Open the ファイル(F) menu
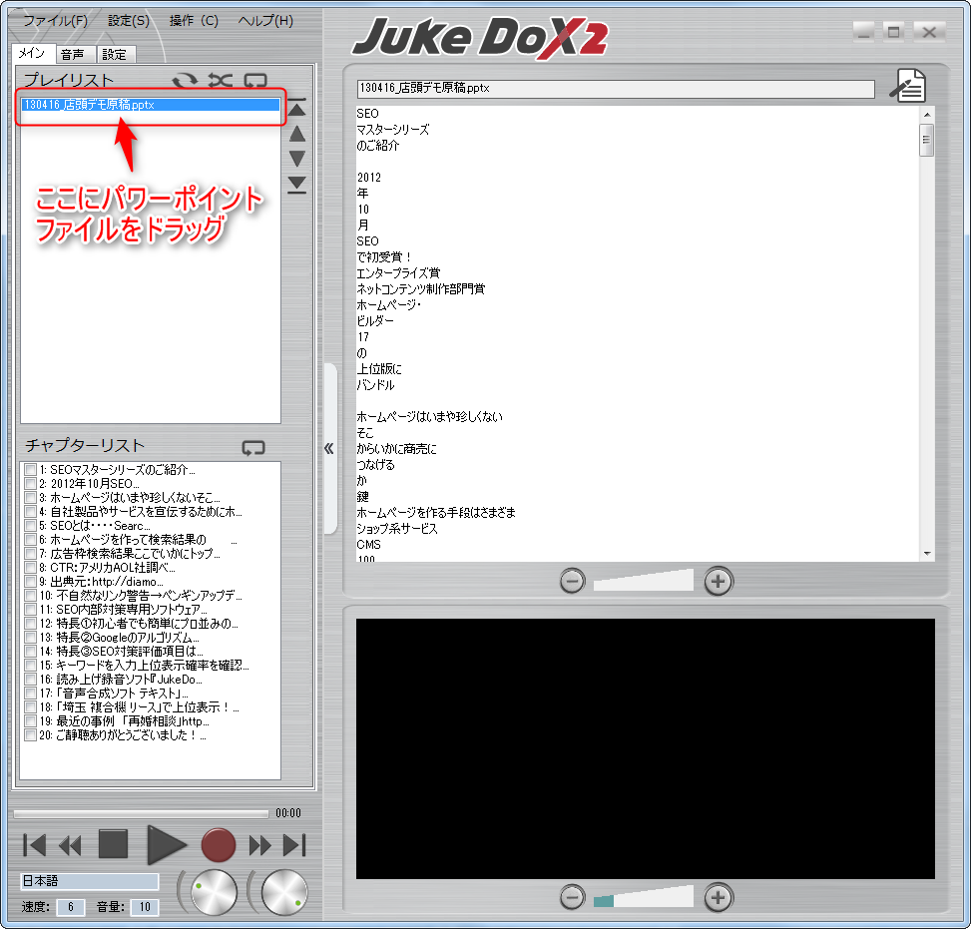This screenshot has height=929, width=971. tap(55, 20)
